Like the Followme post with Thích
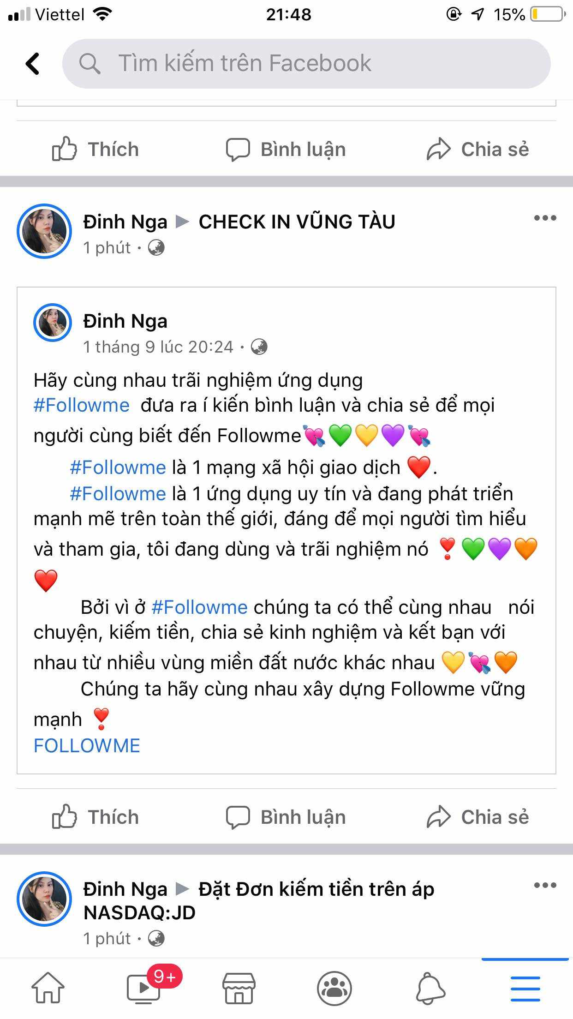The width and height of the screenshot is (573, 1019). coord(95,817)
